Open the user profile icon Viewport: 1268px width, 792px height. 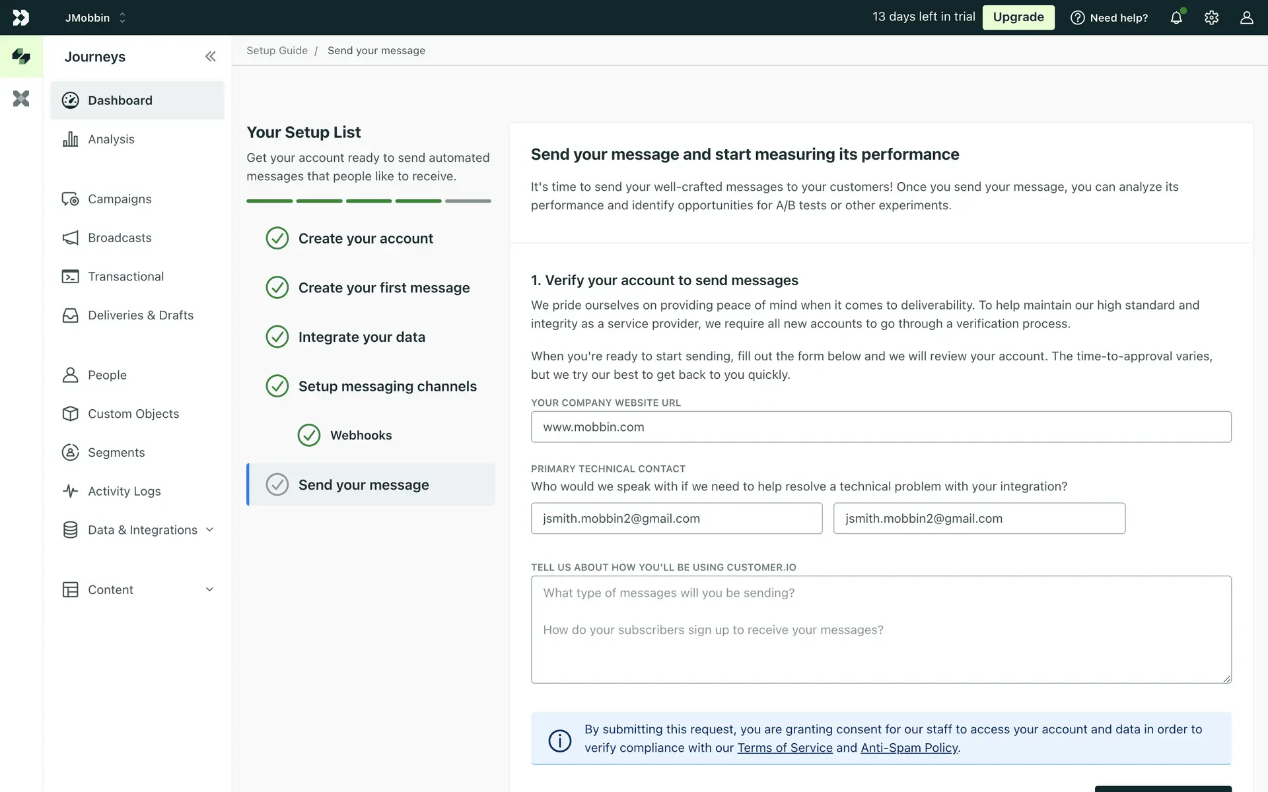click(x=1246, y=18)
